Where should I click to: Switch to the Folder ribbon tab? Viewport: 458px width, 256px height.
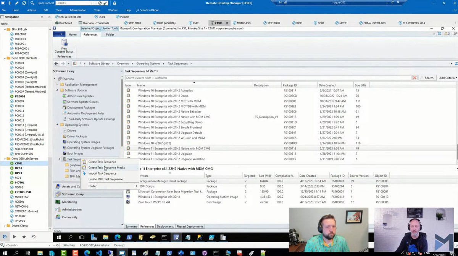coord(110,35)
